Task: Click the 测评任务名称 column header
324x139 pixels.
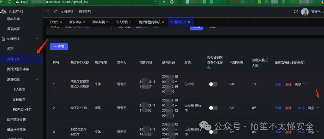Action: click(80, 63)
